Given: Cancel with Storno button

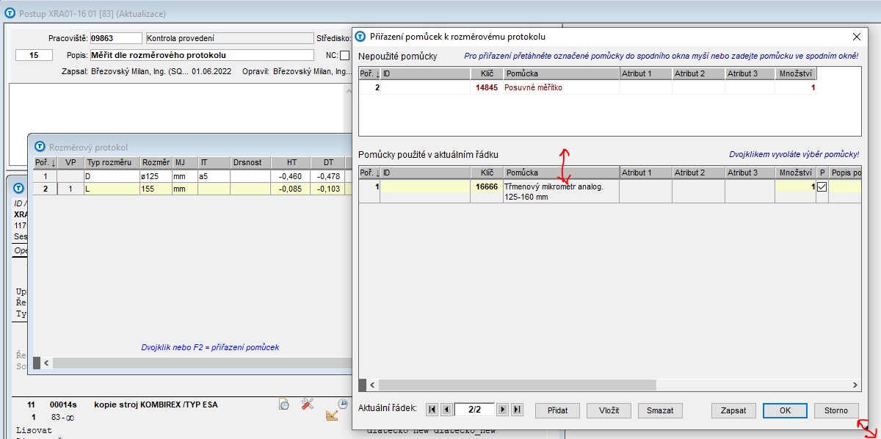Looking at the screenshot, I should point(835,410).
